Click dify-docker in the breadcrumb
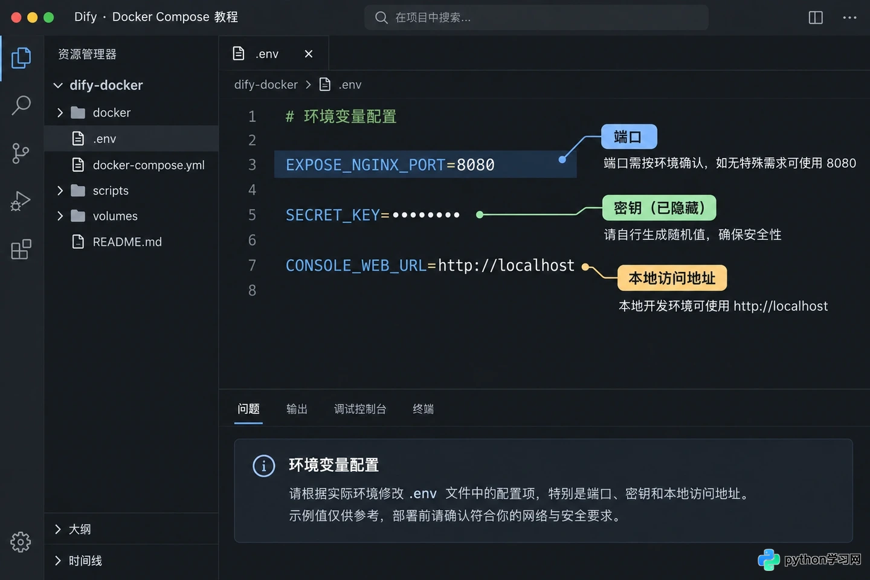The image size is (870, 580). click(x=266, y=85)
